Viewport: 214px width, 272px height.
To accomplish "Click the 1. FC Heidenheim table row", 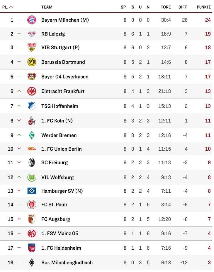I will [x=107, y=248].
